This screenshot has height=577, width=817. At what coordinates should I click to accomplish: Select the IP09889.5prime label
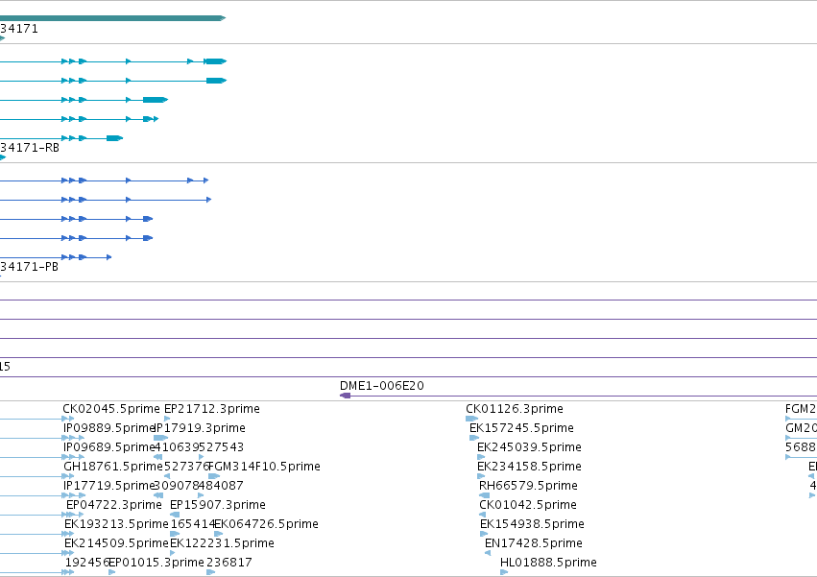[108, 428]
